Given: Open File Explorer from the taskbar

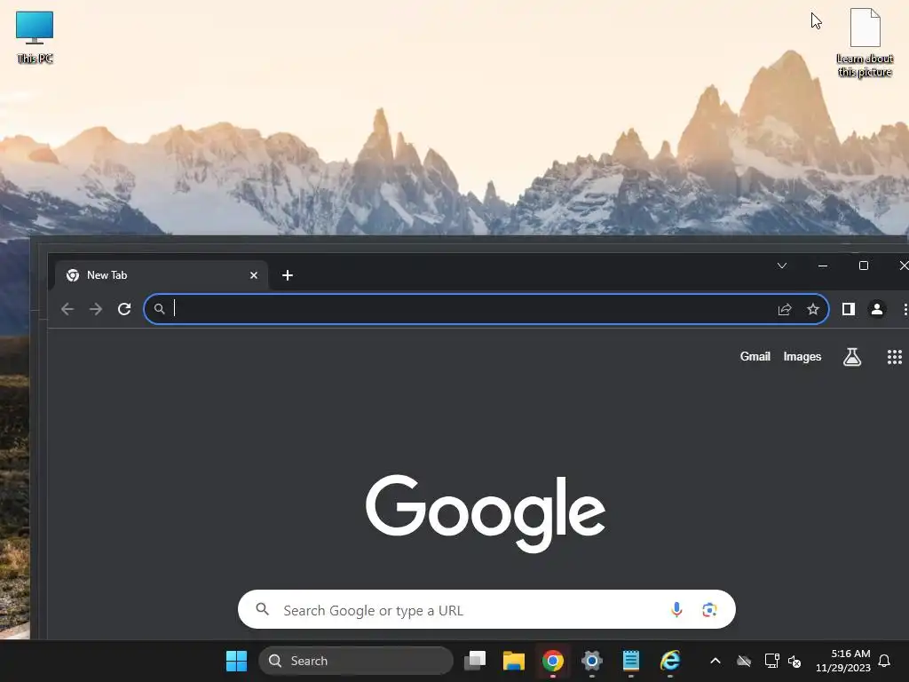Looking at the screenshot, I should [514, 661].
